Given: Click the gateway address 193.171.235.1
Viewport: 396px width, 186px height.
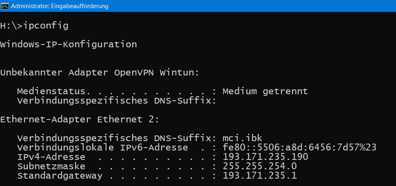Looking at the screenshot, I should point(260,176).
